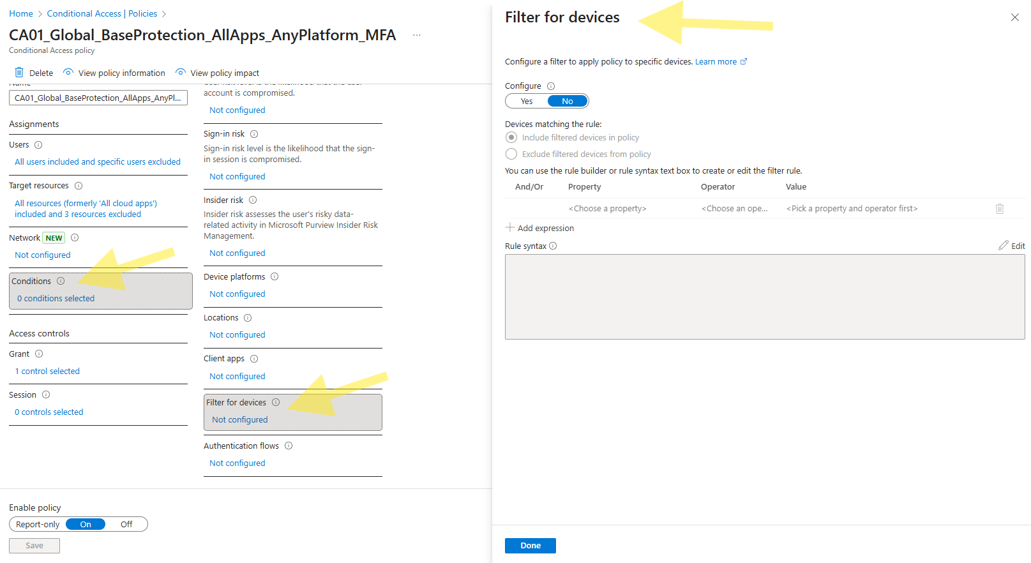
Task: Open Insider risk Not configured link
Action: coord(237,253)
